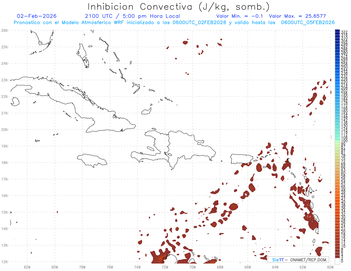Click the 68W longitude label
The width and height of the screenshot is (351, 271).
coord(220,267)
